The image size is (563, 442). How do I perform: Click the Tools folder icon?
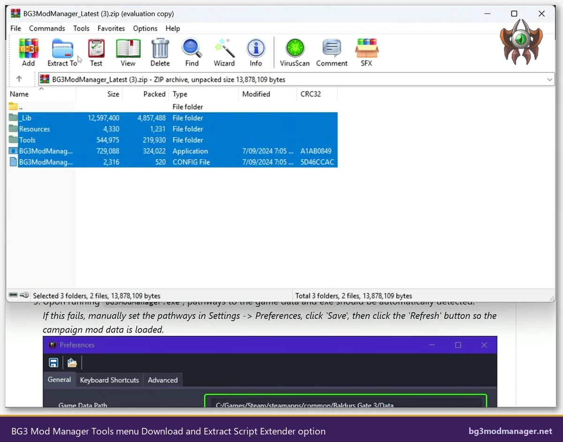pos(13,140)
